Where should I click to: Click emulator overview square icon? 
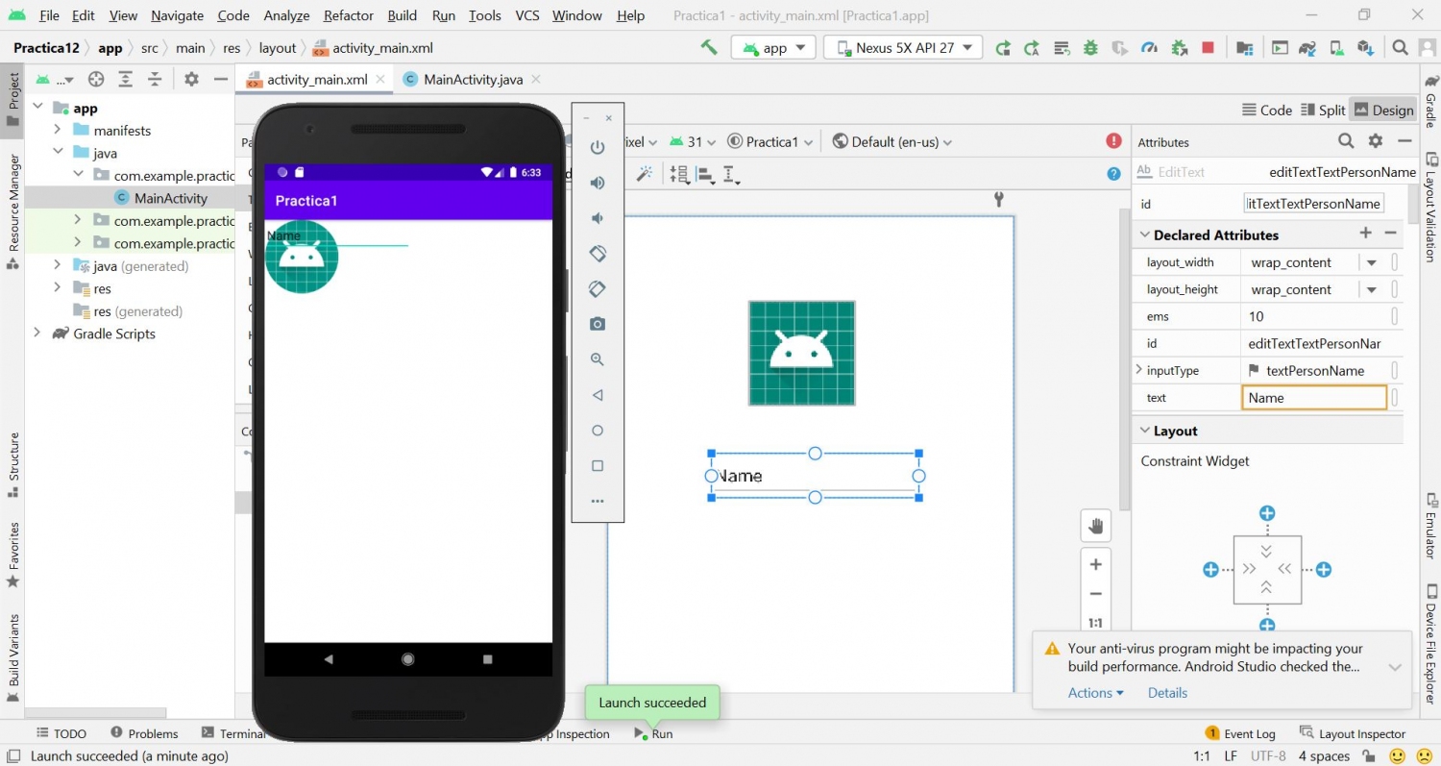tap(598, 466)
